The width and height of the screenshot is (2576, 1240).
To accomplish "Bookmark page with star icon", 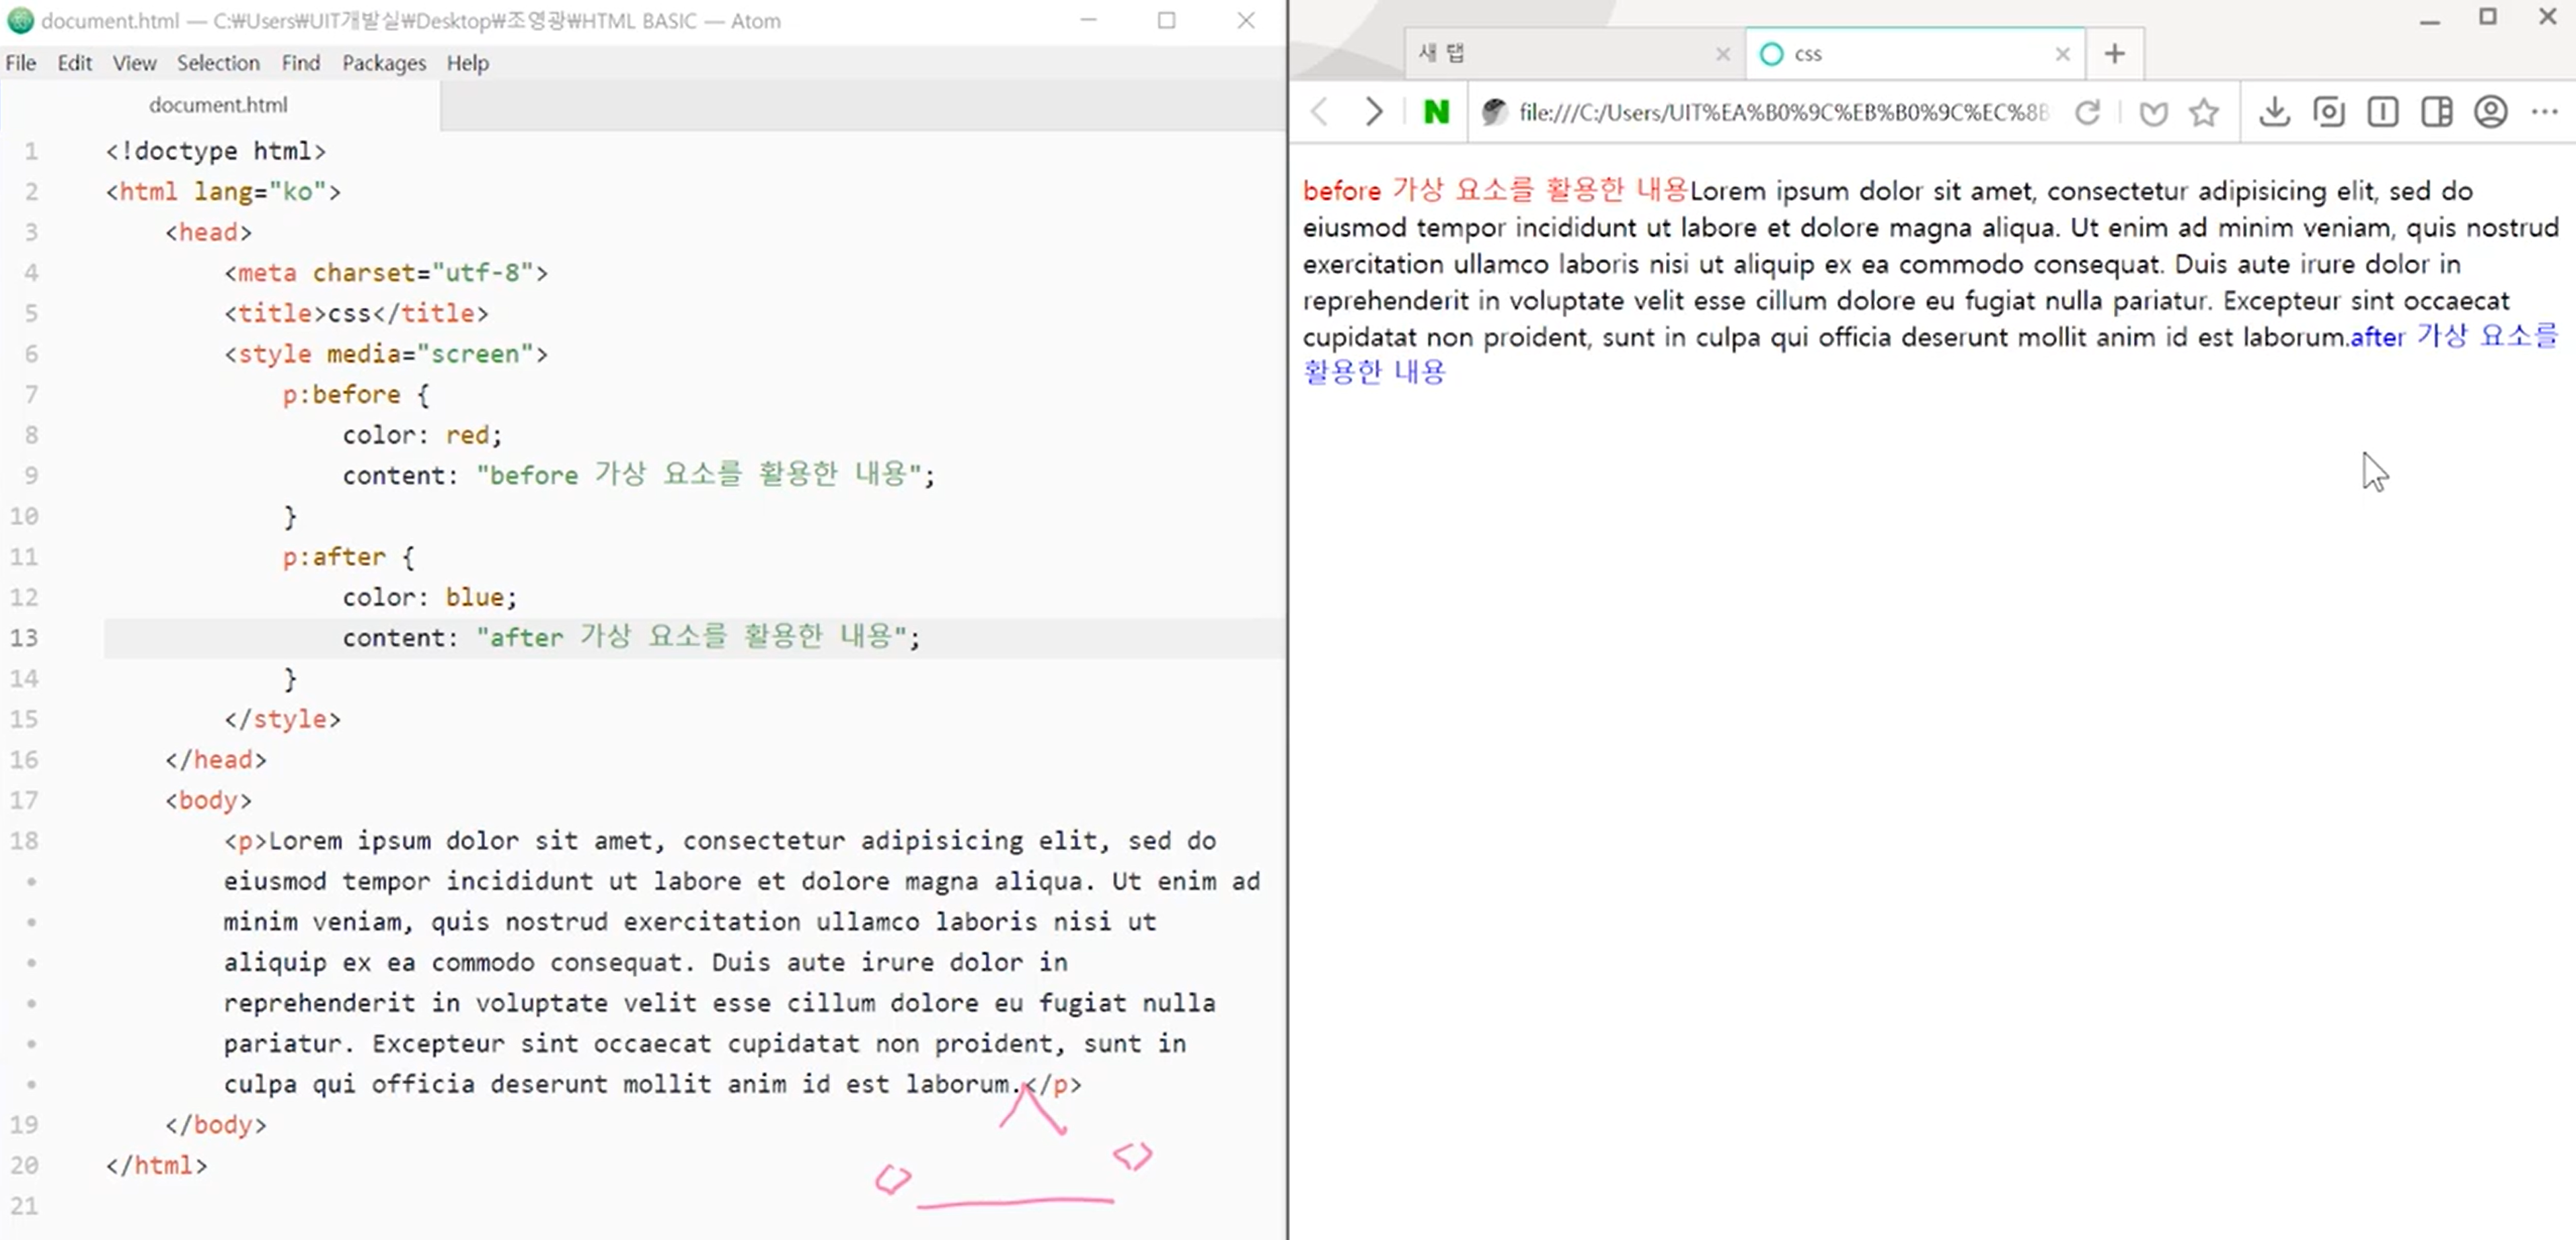I will click(x=2204, y=112).
